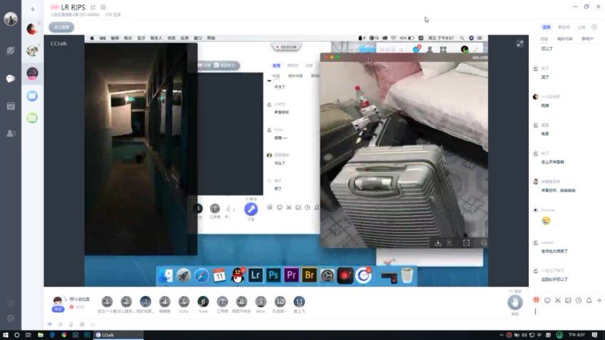Image resolution: width=605 pixels, height=340 pixels.
Task: Select the green square icon in the conversation list
Action: [x=32, y=118]
